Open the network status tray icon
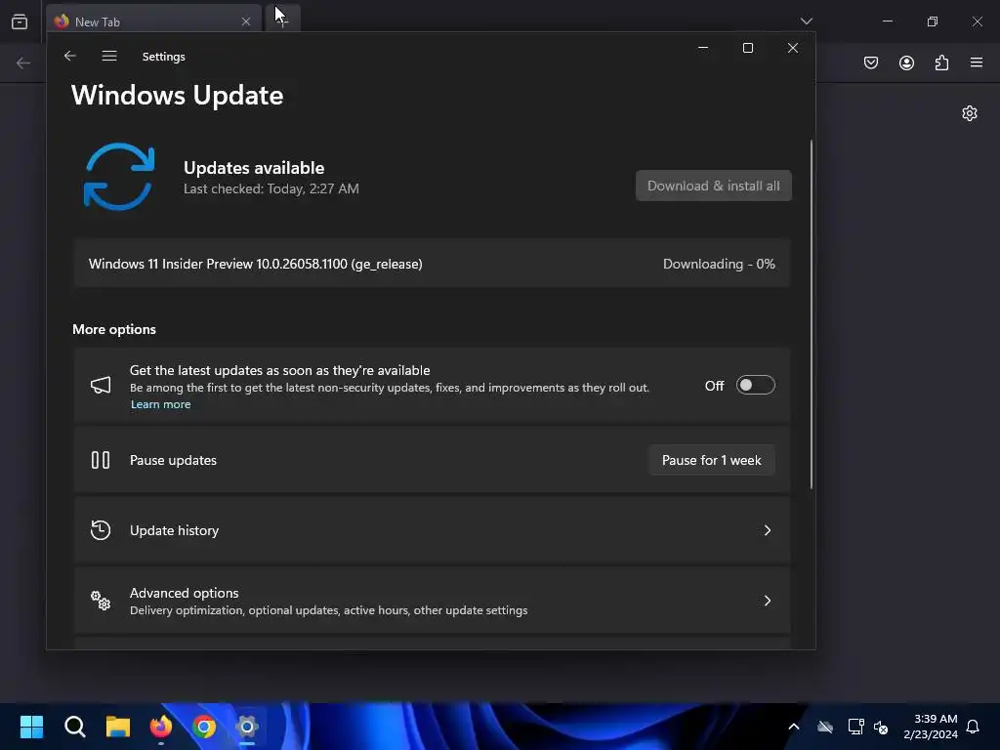 click(855, 727)
